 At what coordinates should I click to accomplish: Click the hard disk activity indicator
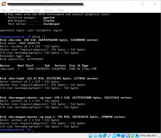pyautogui.click(x=90, y=136)
